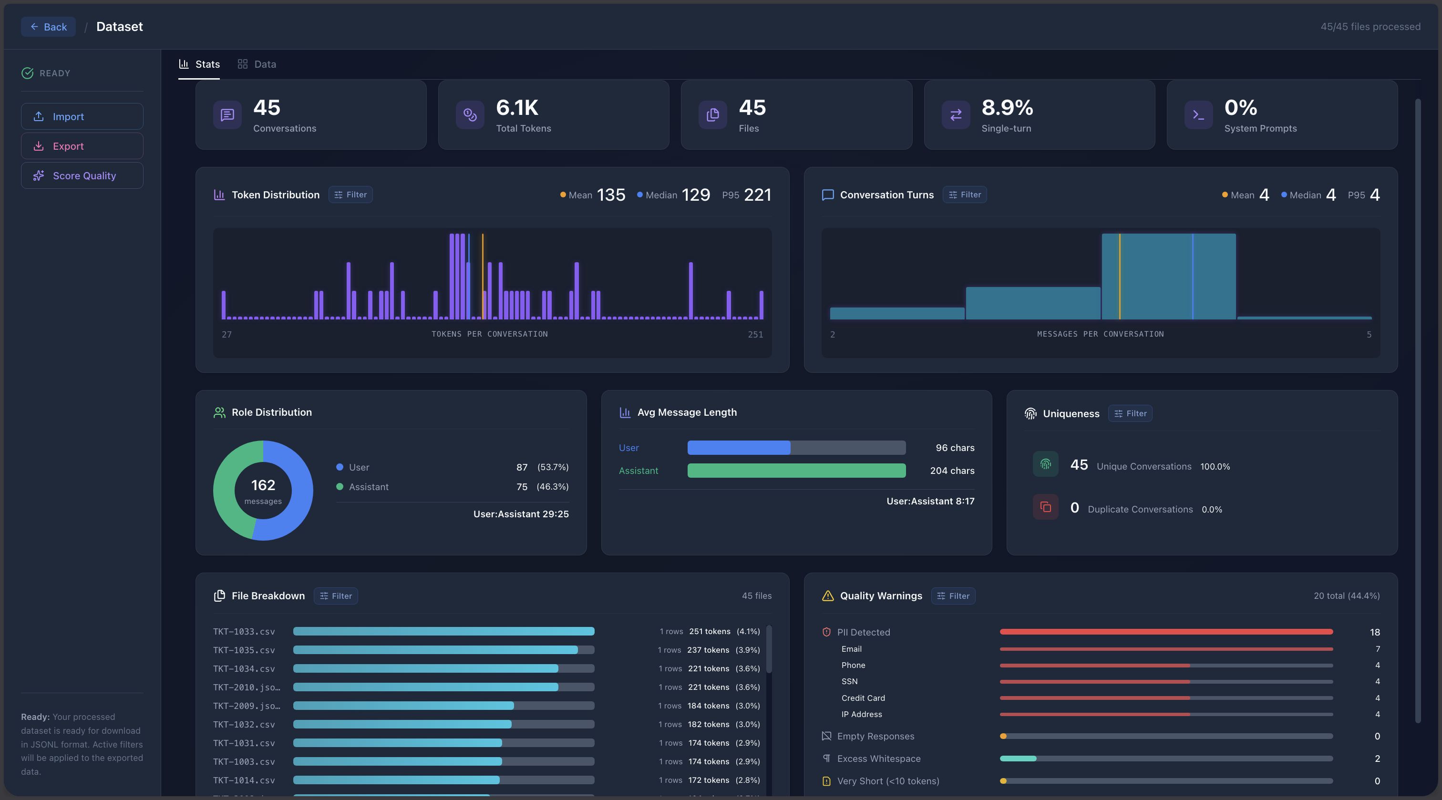Open the Conversation Turns filter options

point(964,195)
